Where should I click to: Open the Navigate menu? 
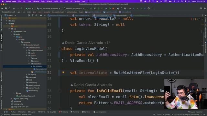click(x=36, y=1)
